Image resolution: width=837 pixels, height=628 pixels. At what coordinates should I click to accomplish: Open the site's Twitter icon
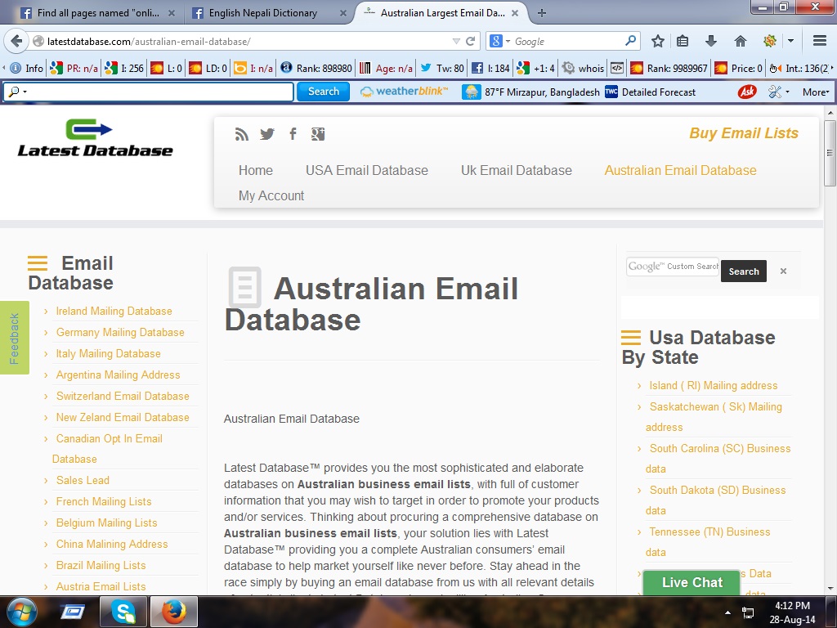267,134
